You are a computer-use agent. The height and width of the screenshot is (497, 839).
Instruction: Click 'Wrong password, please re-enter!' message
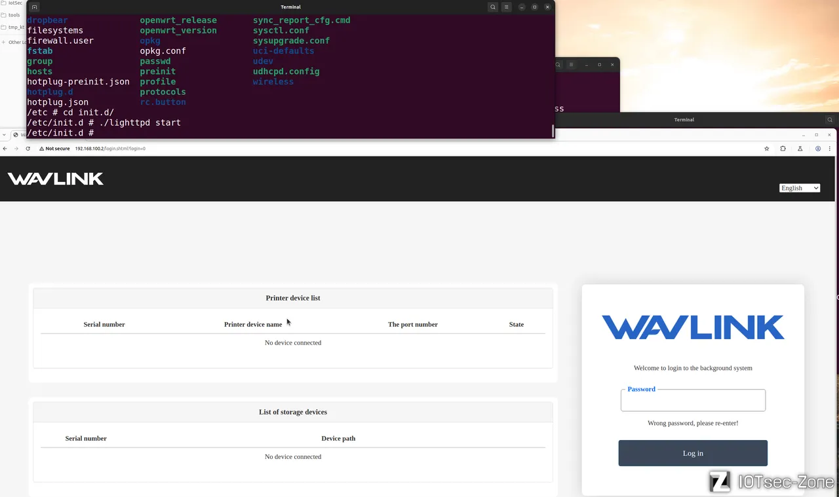pos(693,423)
